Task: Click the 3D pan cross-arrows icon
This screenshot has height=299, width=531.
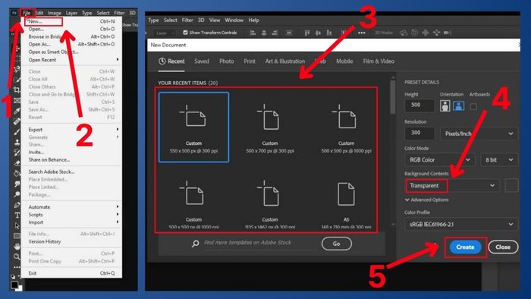Action: coord(426,33)
